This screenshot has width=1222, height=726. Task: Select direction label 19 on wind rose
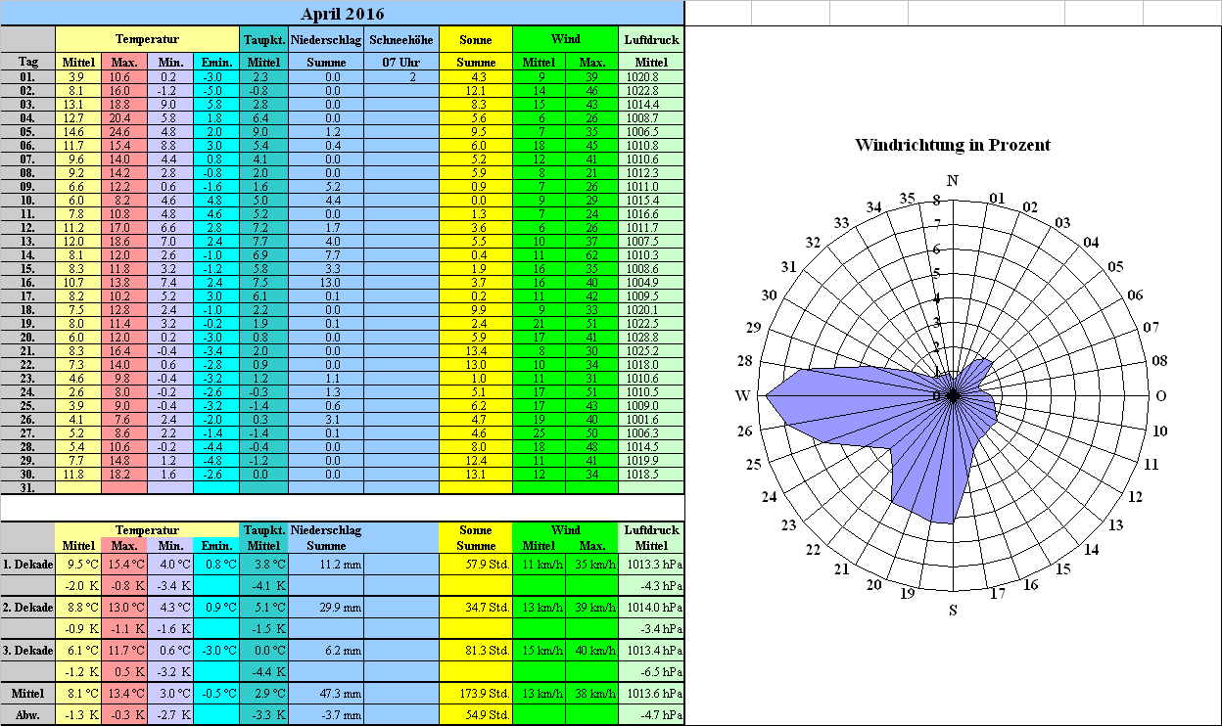[x=907, y=595]
